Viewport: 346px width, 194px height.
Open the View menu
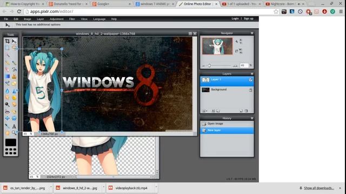tap(84, 19)
